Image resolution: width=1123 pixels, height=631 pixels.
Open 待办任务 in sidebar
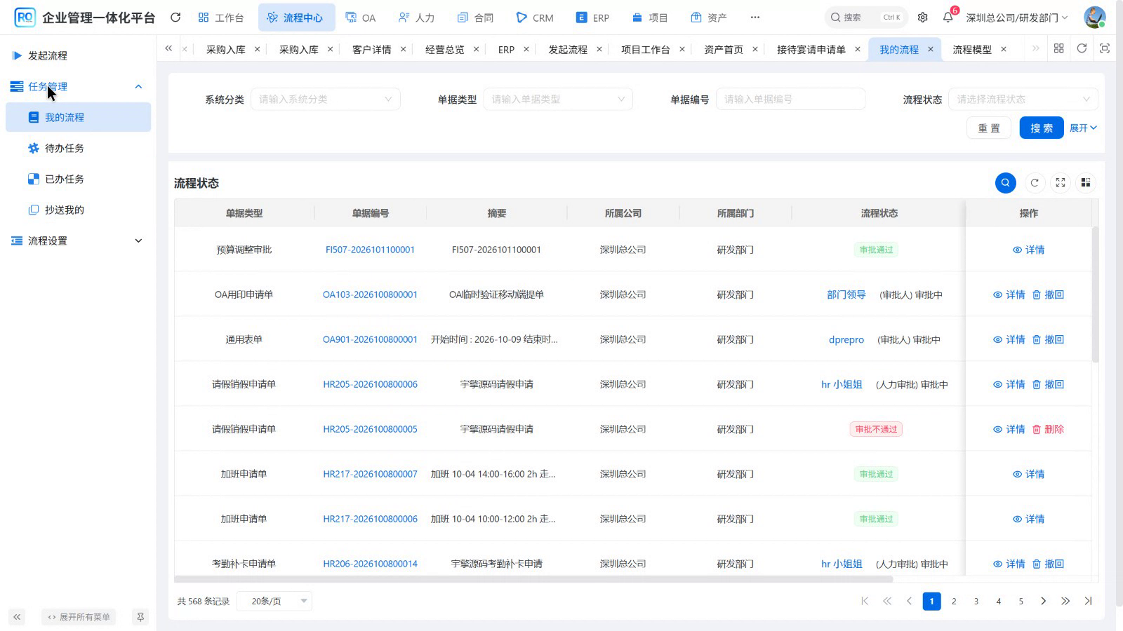coord(78,148)
